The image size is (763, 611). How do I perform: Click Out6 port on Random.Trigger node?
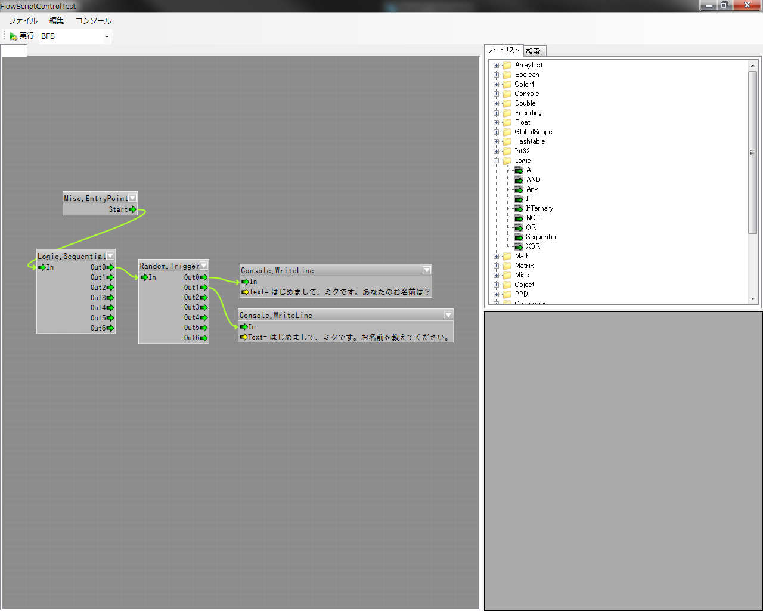coord(204,338)
